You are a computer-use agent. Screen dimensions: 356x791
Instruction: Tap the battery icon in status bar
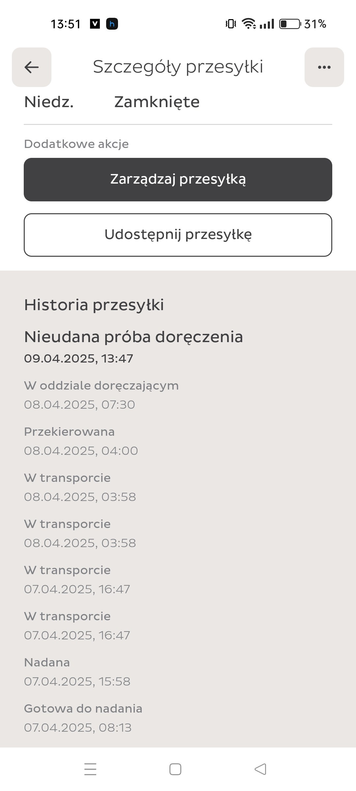tap(290, 24)
